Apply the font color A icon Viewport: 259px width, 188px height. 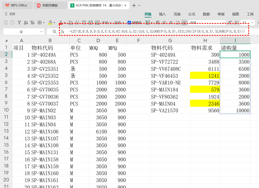[61, 23]
